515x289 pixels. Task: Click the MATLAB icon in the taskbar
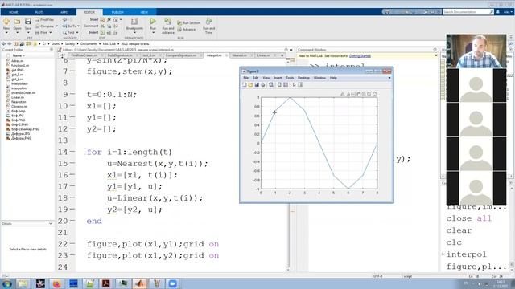click(x=139, y=283)
